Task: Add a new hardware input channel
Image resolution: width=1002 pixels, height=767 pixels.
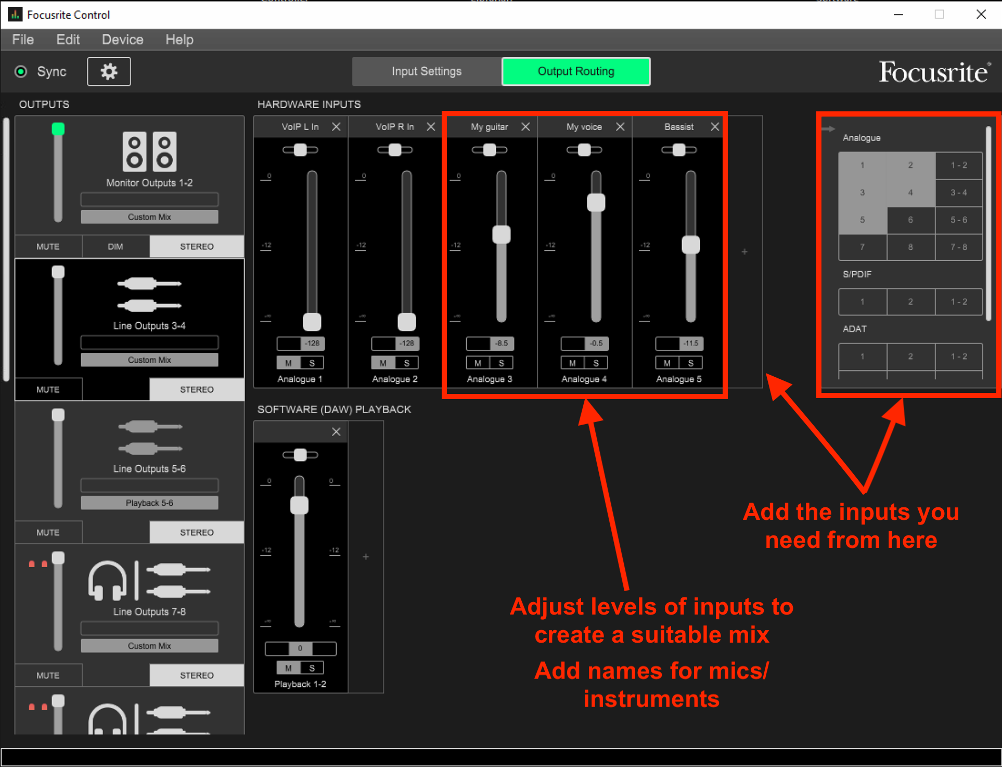Action: [744, 252]
